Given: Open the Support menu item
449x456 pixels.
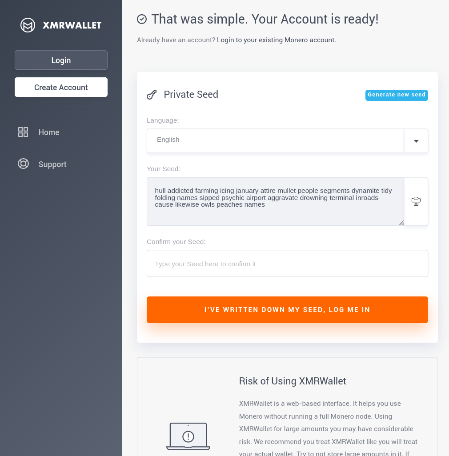Looking at the screenshot, I should coord(52,164).
